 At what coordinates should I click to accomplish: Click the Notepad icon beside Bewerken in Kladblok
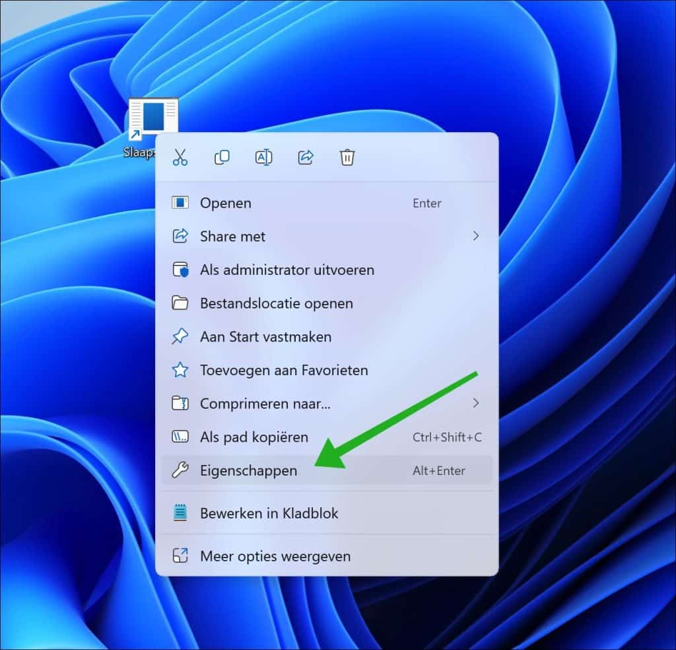click(x=180, y=513)
